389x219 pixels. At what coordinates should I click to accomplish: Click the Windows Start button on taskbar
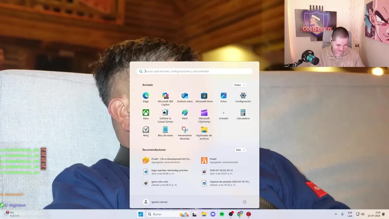(x=141, y=214)
